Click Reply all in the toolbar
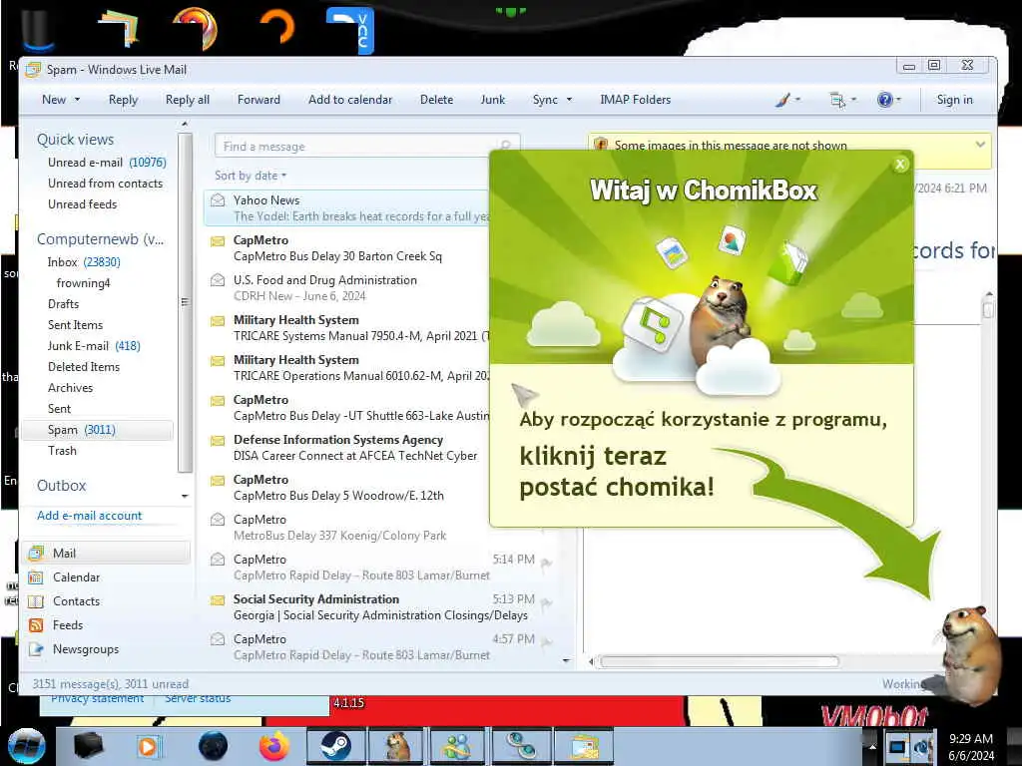 tap(187, 100)
